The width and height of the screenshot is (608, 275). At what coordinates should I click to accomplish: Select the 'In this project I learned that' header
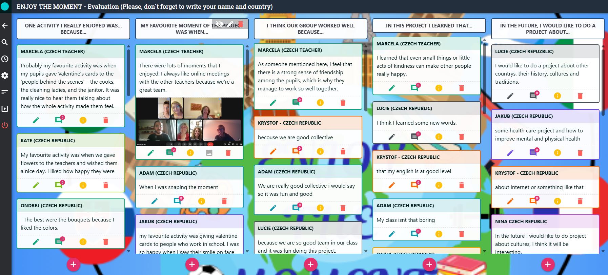(x=429, y=26)
